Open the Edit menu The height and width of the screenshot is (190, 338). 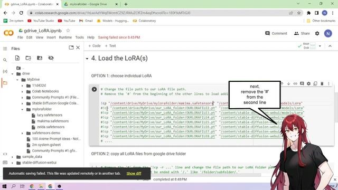tap(30, 37)
